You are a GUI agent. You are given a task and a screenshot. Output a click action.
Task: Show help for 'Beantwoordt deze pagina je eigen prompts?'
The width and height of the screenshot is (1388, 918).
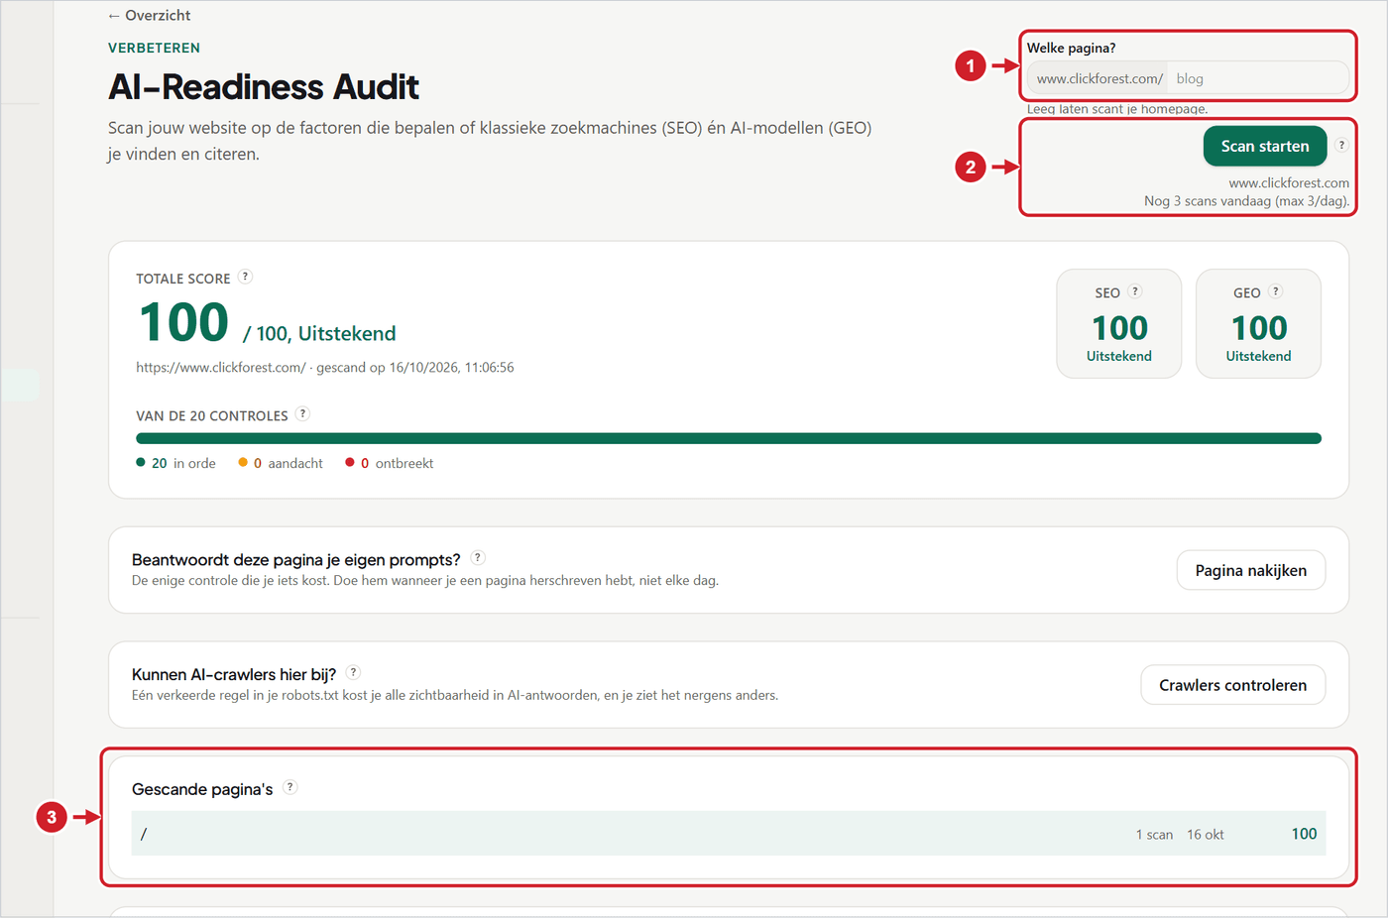pyautogui.click(x=478, y=558)
